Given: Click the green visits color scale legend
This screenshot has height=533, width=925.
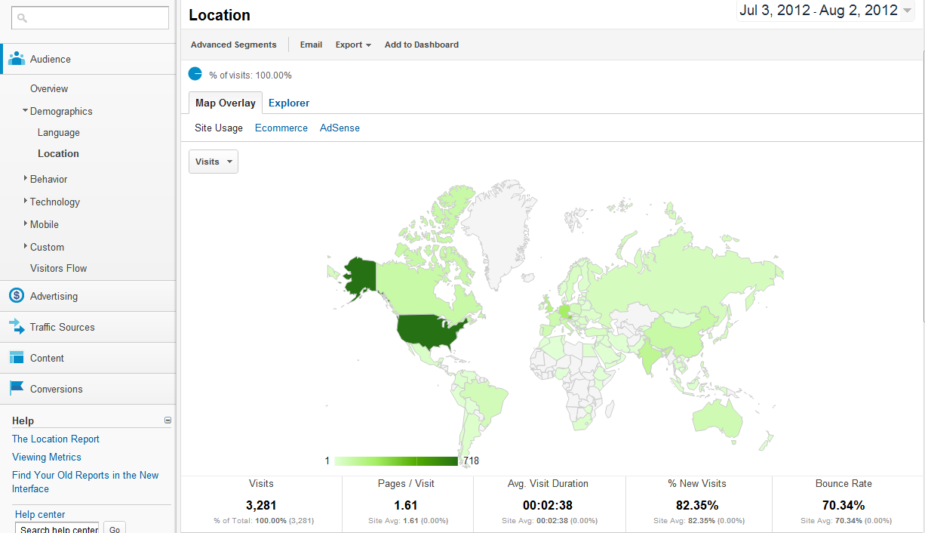Looking at the screenshot, I should click(396, 461).
